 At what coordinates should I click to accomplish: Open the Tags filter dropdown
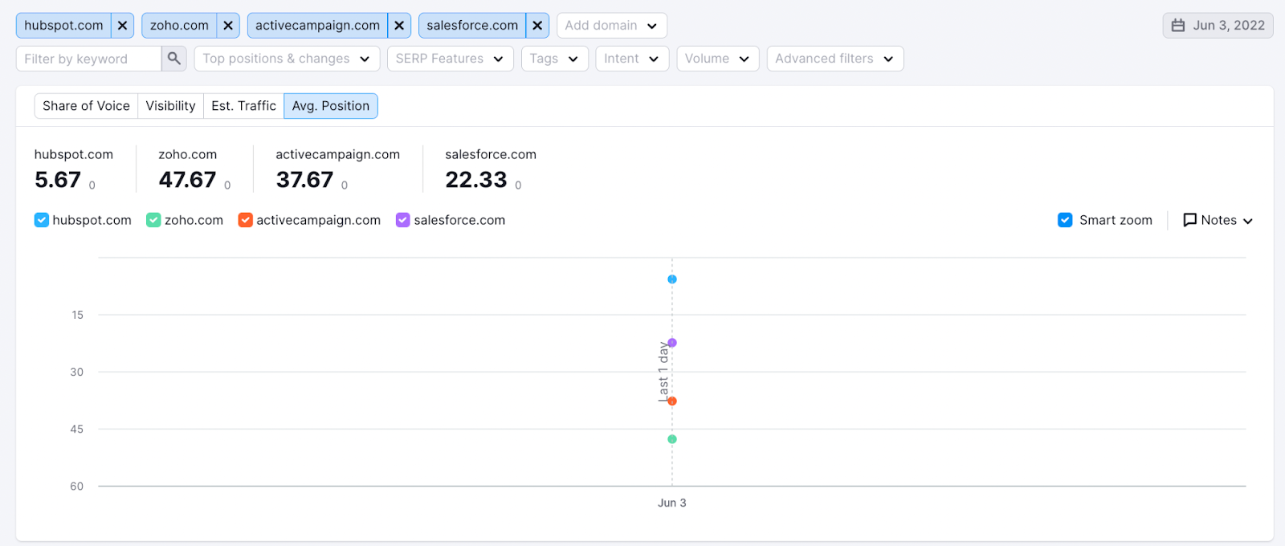(x=555, y=59)
